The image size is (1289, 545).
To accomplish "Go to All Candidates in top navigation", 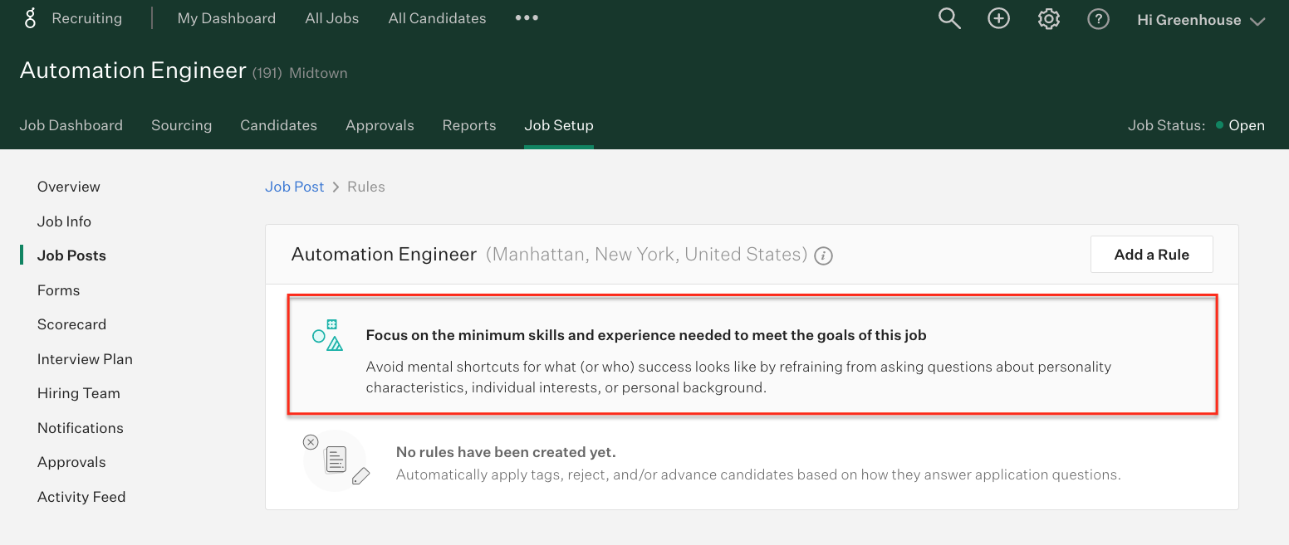I will click(437, 18).
